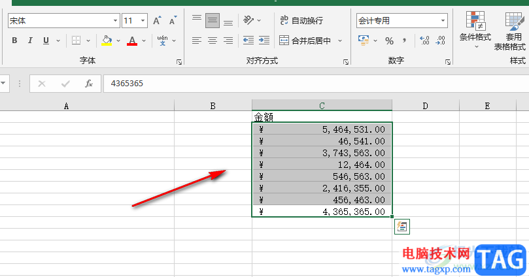Open 套用表格格式 table format

click(x=510, y=31)
